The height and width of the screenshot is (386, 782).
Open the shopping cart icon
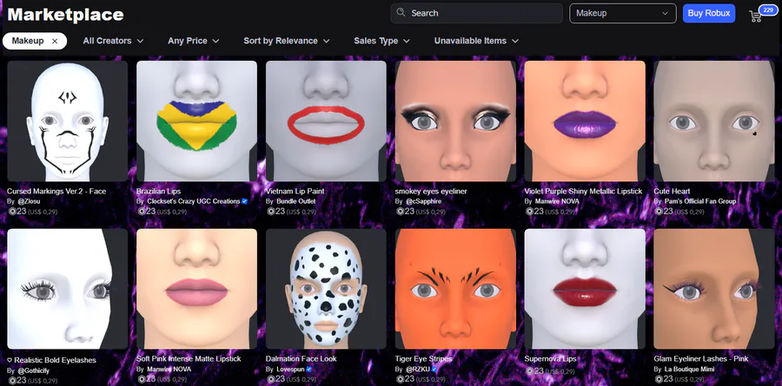pyautogui.click(x=756, y=16)
